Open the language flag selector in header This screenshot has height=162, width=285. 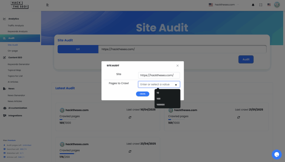(269, 5)
